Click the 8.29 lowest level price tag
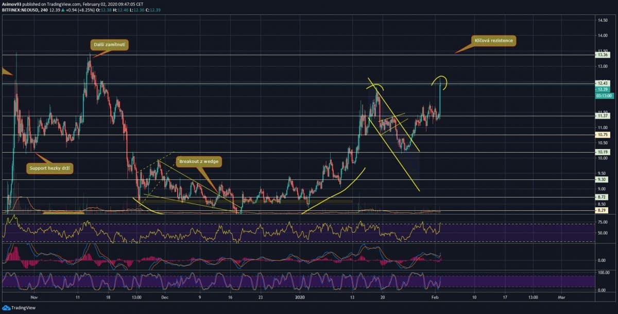This screenshot has width=618, height=314. point(603,210)
